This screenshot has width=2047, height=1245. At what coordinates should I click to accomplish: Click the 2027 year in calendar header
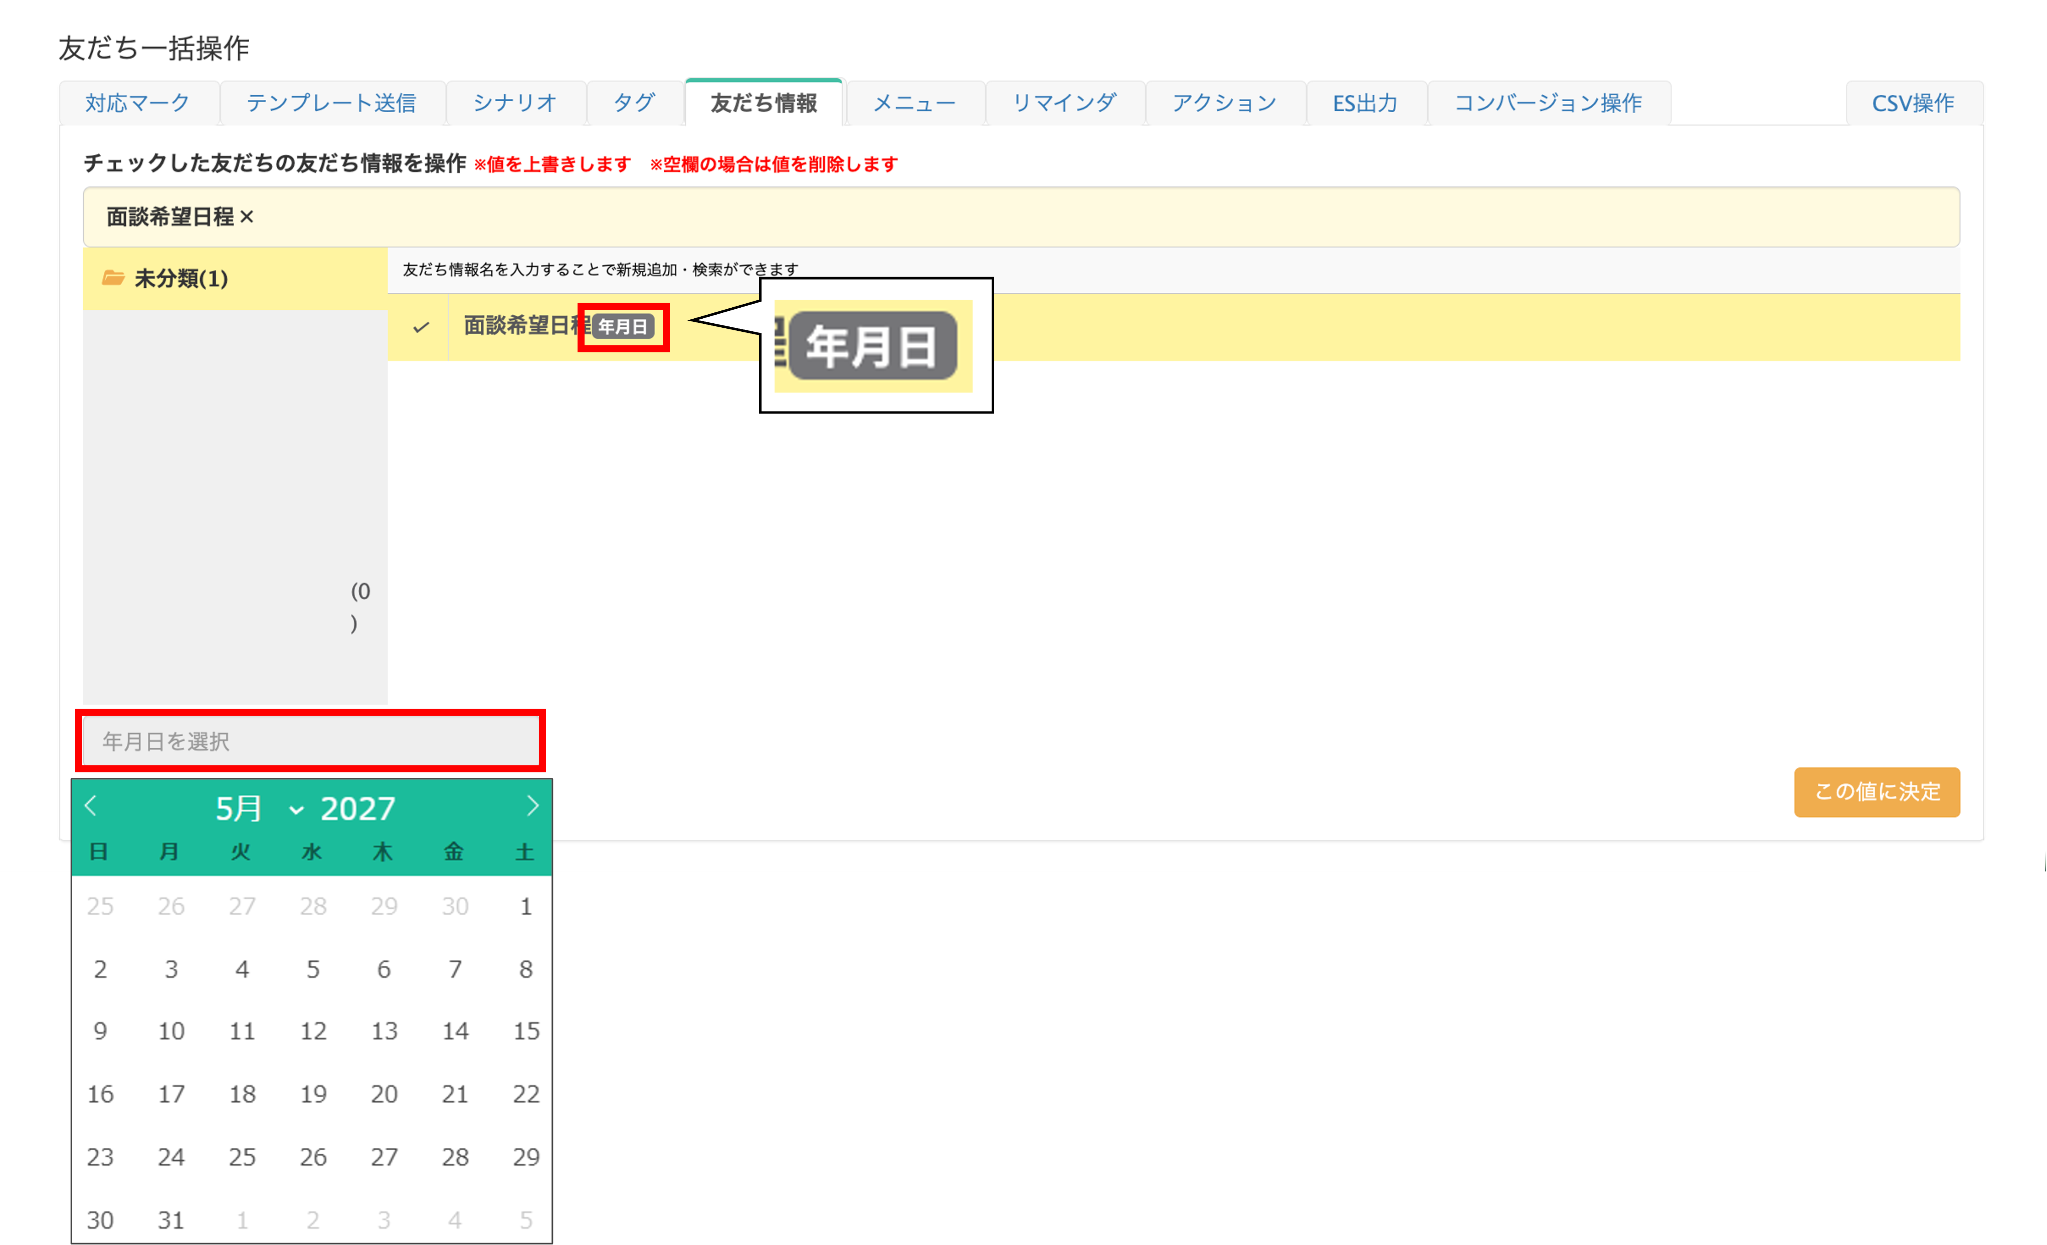click(x=358, y=808)
